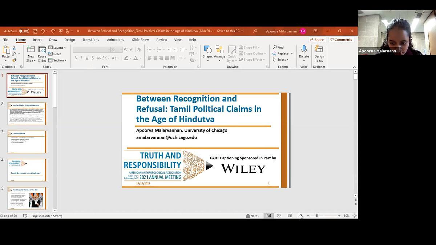Click the Touch/Mouse mode icon
Image resolution: width=436 pixels, height=245 pixels.
click(x=68, y=31)
